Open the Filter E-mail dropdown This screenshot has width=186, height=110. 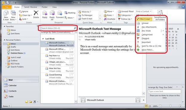point(144,19)
